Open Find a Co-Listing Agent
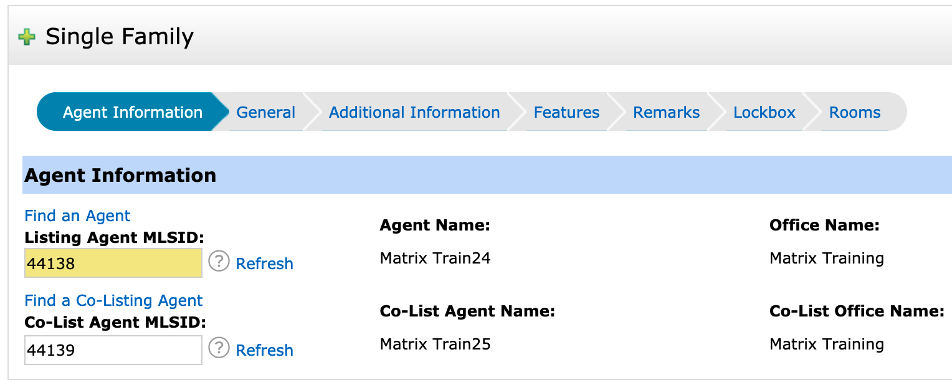Viewport: 952px width, 385px height. (113, 300)
